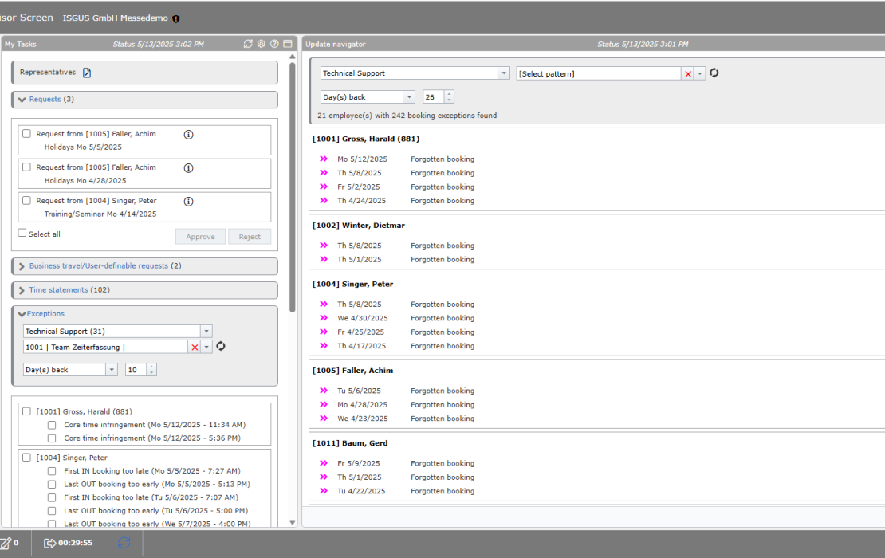Click the Representatives label
The image size is (885, 558).
tap(47, 73)
